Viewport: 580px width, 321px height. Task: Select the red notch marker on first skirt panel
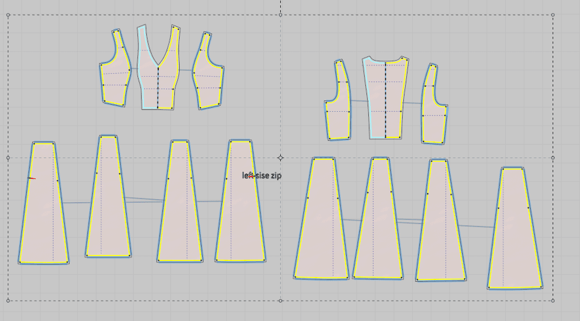tap(32, 178)
